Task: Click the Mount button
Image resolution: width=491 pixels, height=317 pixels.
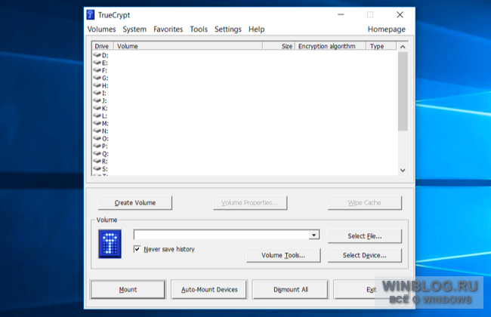Action: [128, 290]
